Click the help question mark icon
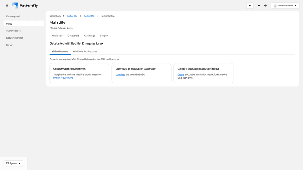303x170 pixels. click(x=266, y=6)
